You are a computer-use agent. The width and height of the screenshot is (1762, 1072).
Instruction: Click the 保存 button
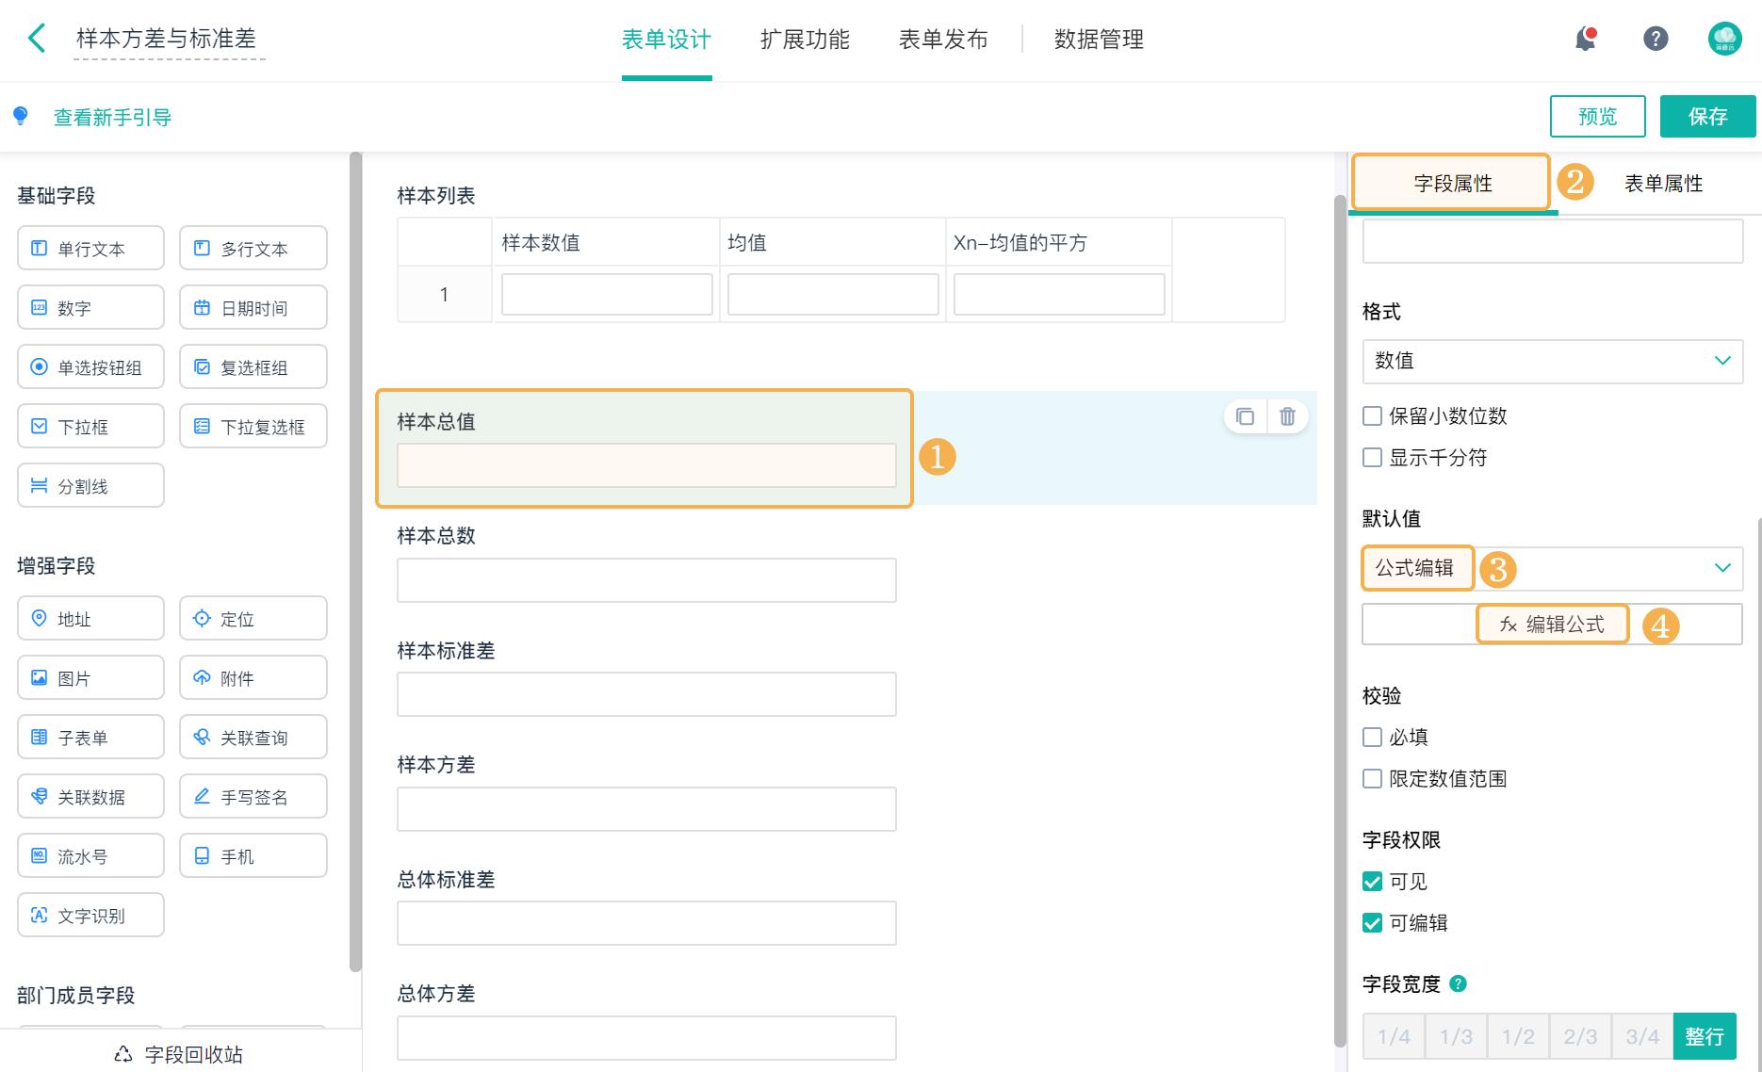coord(1707,117)
